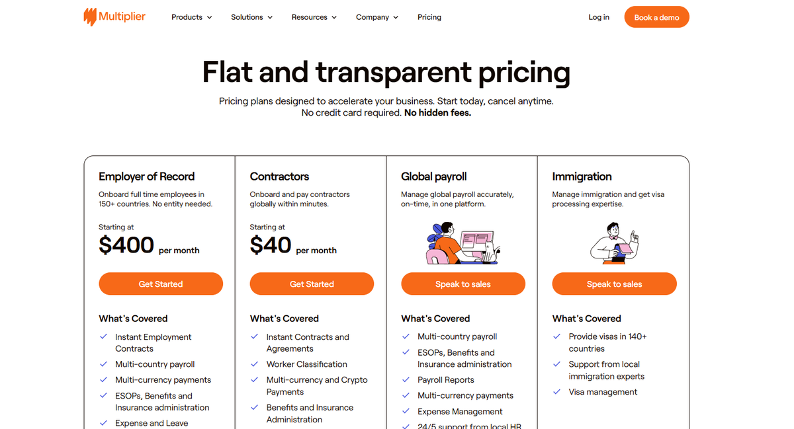Image resolution: width=794 pixels, height=429 pixels.
Task: Get Started with Employer of Record
Action: click(161, 284)
